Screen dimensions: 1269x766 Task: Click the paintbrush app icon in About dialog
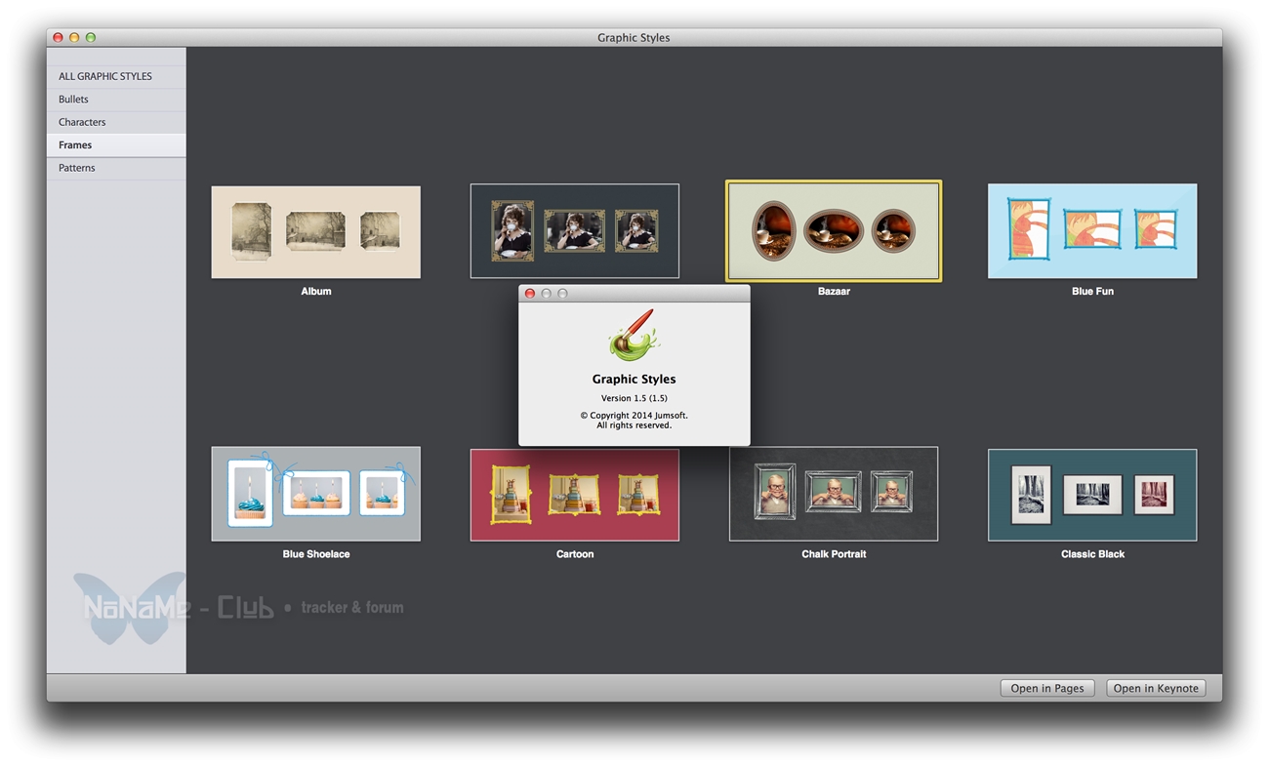click(x=634, y=335)
